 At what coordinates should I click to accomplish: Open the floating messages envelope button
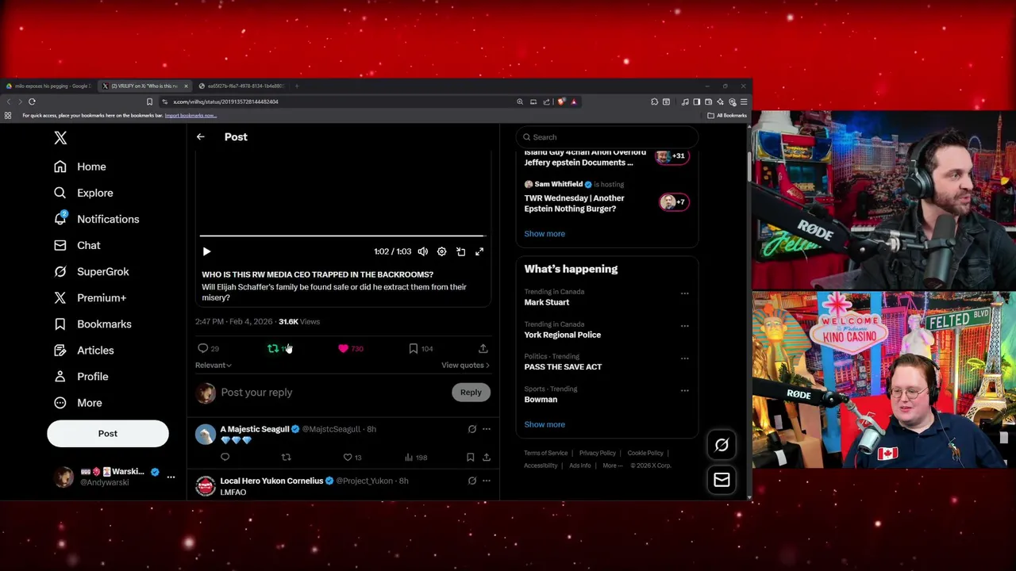click(722, 480)
